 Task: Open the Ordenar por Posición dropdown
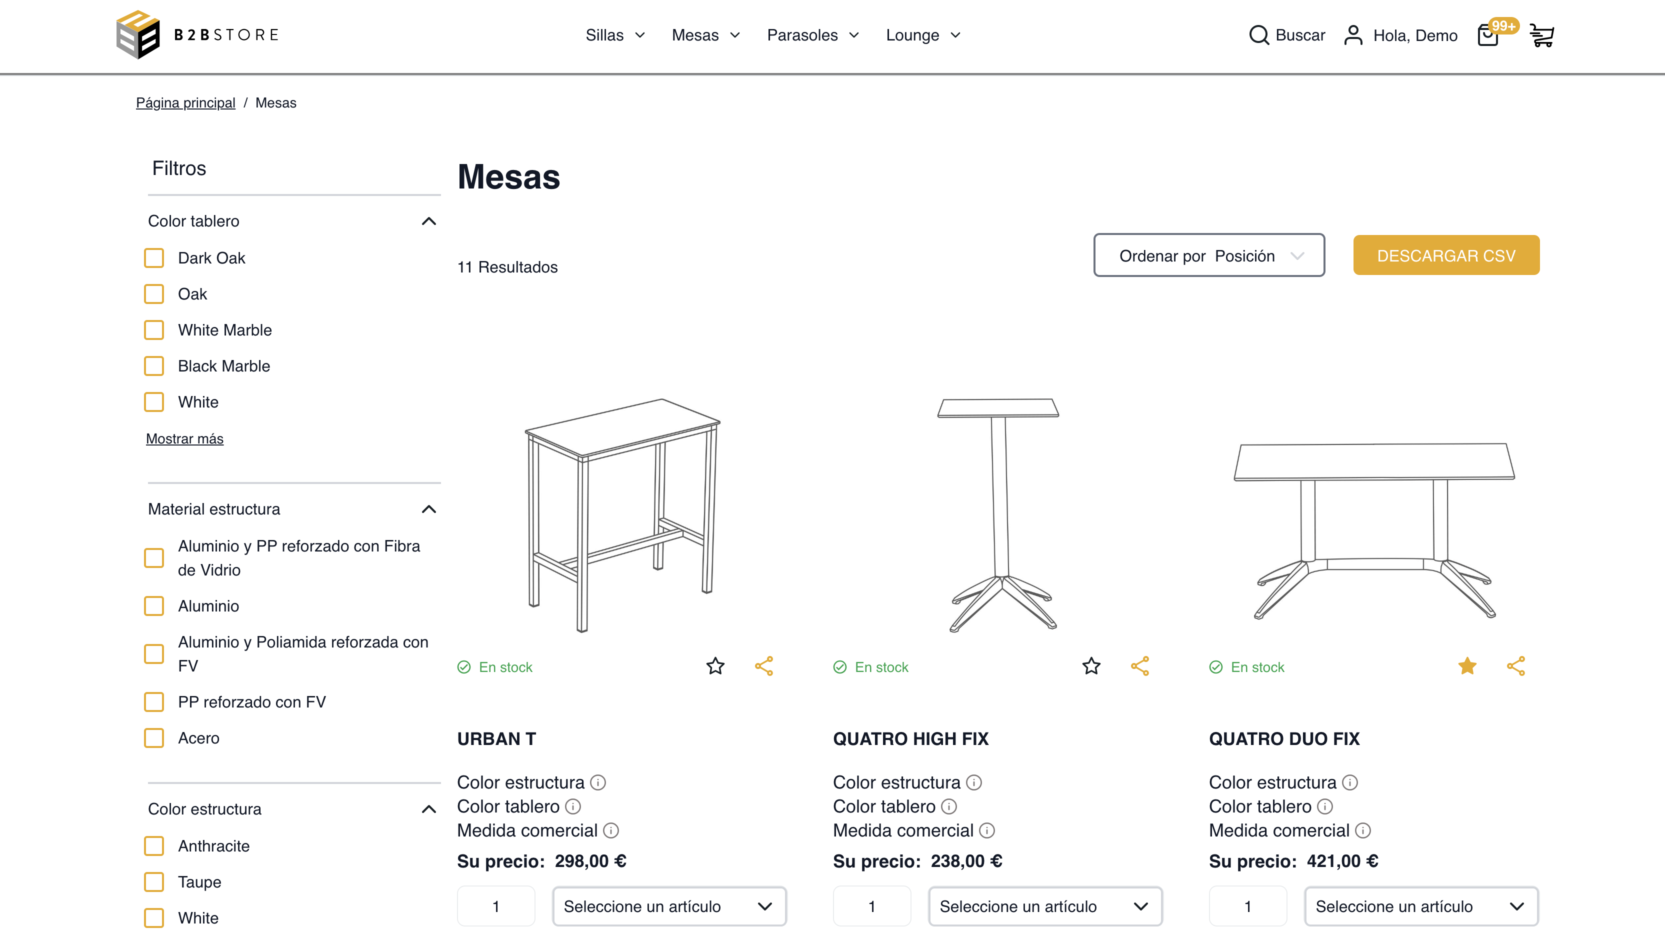pos(1208,255)
